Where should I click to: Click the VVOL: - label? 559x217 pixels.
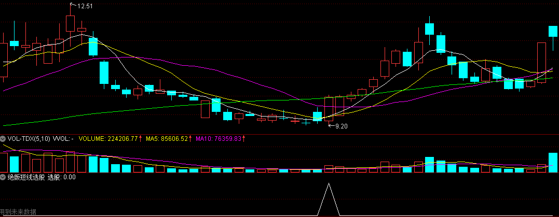pos(63,138)
